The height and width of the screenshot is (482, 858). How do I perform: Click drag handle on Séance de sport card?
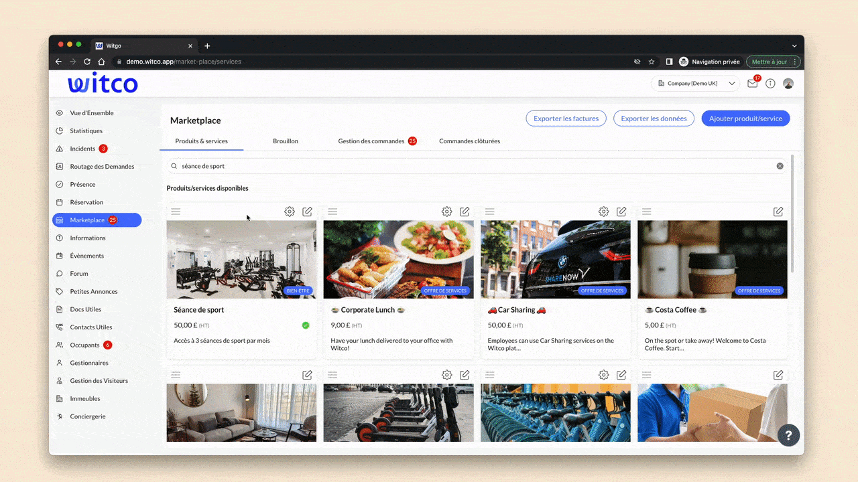[176, 212]
